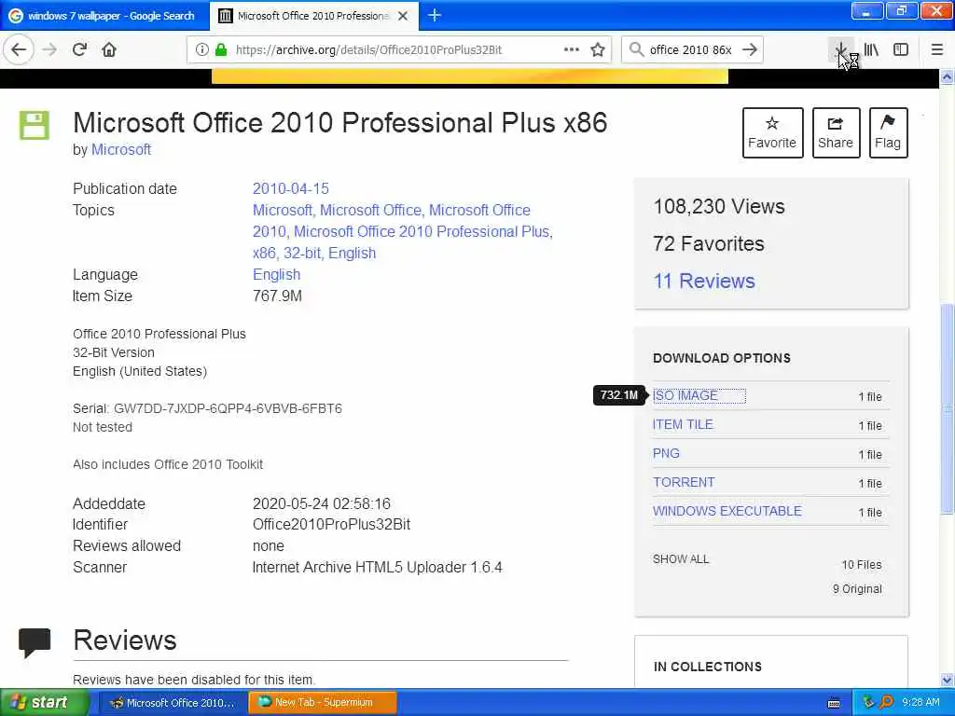This screenshot has width=955, height=716.
Task: Open page actions three-dot menu
Action: (572, 49)
